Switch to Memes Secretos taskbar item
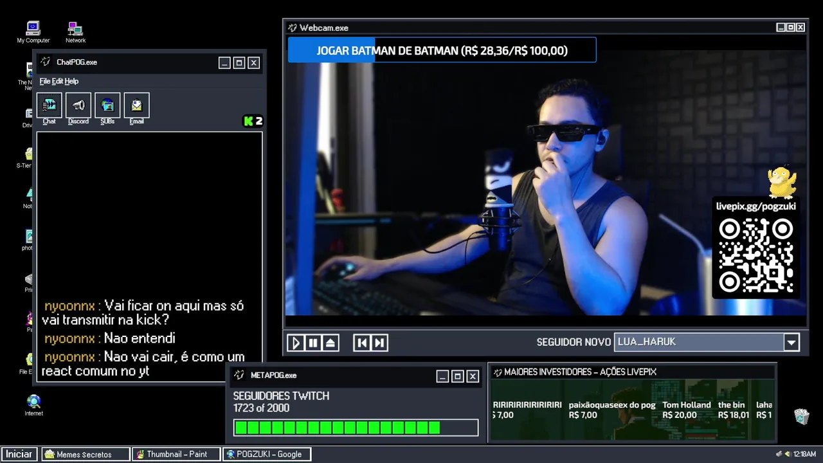 pyautogui.click(x=86, y=454)
